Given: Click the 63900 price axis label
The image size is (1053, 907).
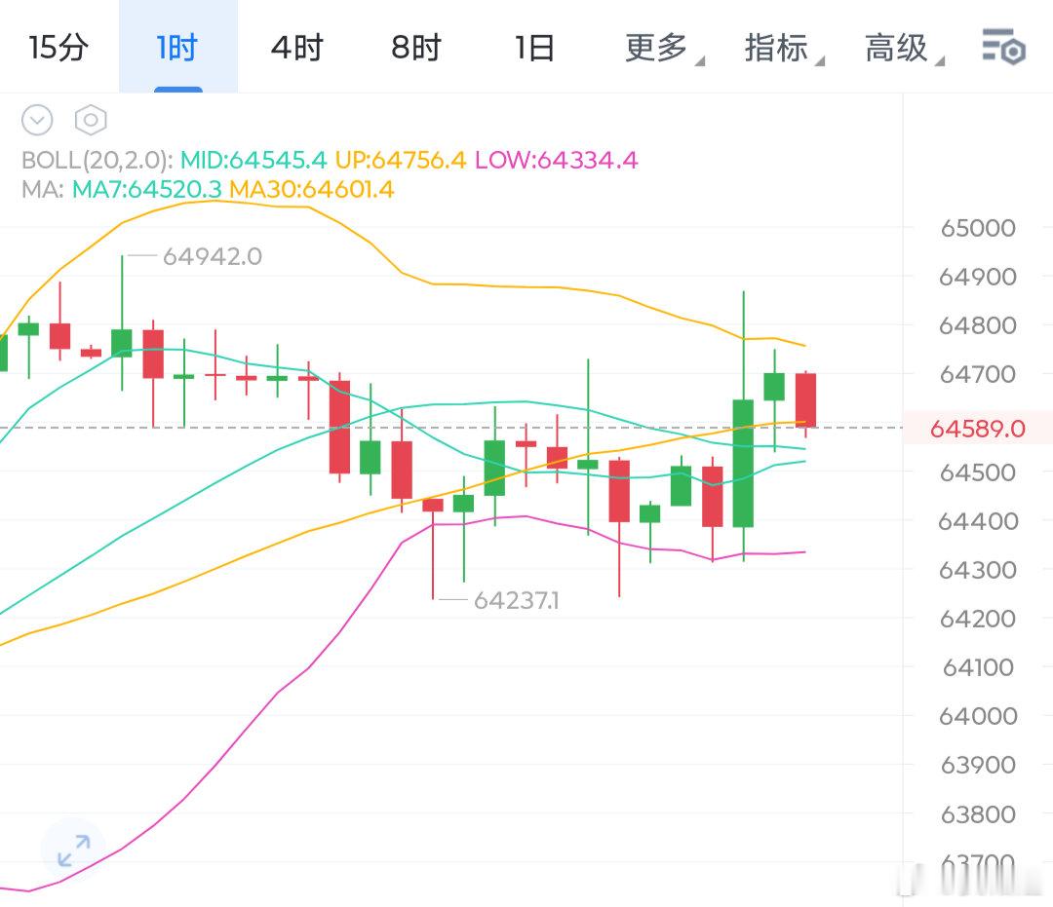Looking at the screenshot, I should (x=978, y=765).
